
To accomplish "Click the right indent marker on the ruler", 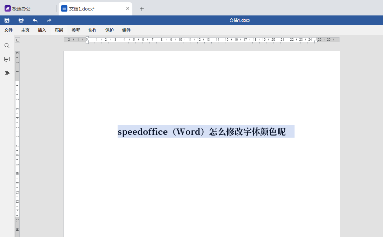I will click(x=316, y=41).
